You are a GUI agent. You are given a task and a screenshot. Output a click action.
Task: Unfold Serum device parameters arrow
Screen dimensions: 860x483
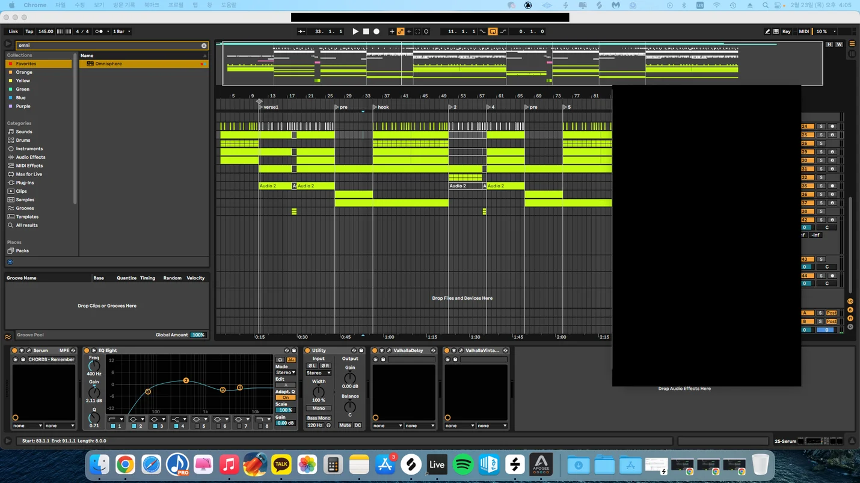[x=22, y=351]
